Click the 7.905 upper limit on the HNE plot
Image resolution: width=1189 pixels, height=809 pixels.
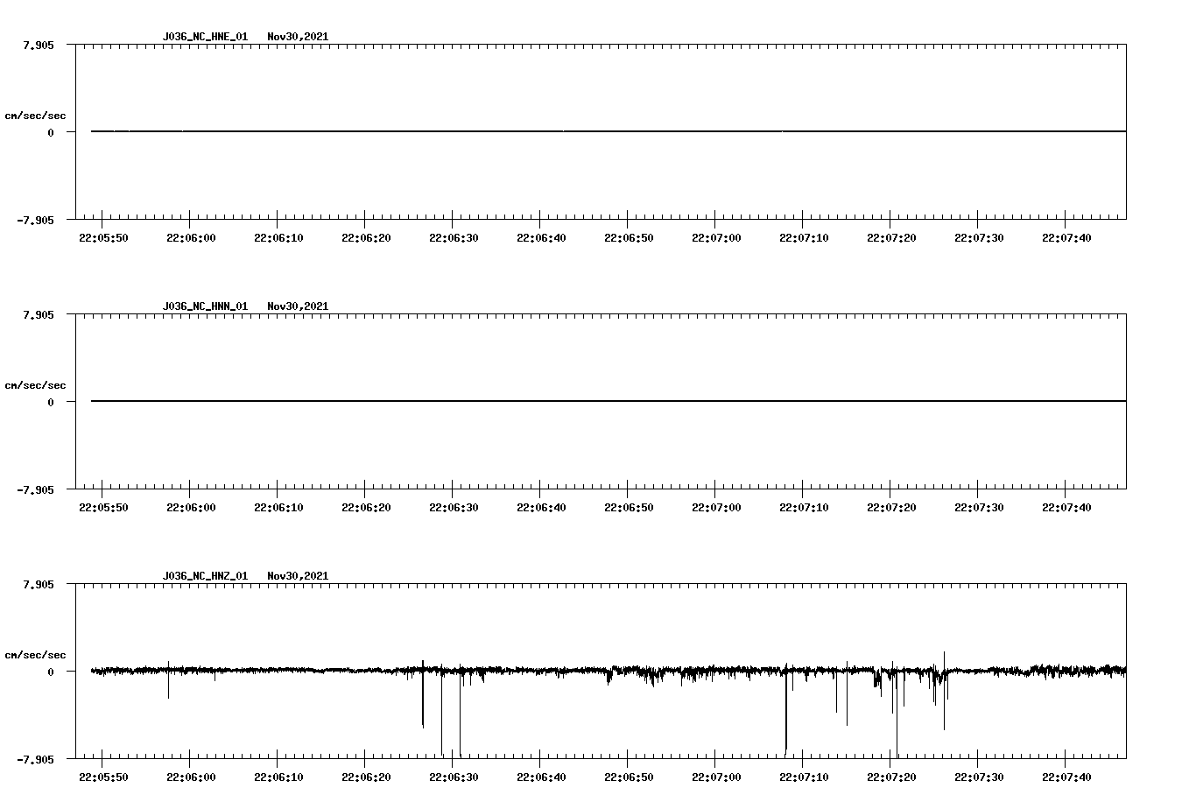38,46
